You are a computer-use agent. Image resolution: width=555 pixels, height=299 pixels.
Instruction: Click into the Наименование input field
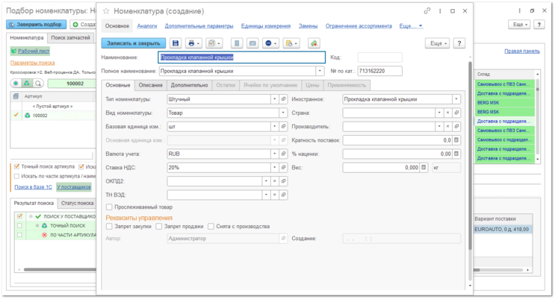click(x=241, y=57)
